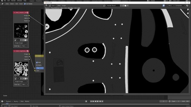Open metallic node Single Image source dropdown

tap(21, 43)
